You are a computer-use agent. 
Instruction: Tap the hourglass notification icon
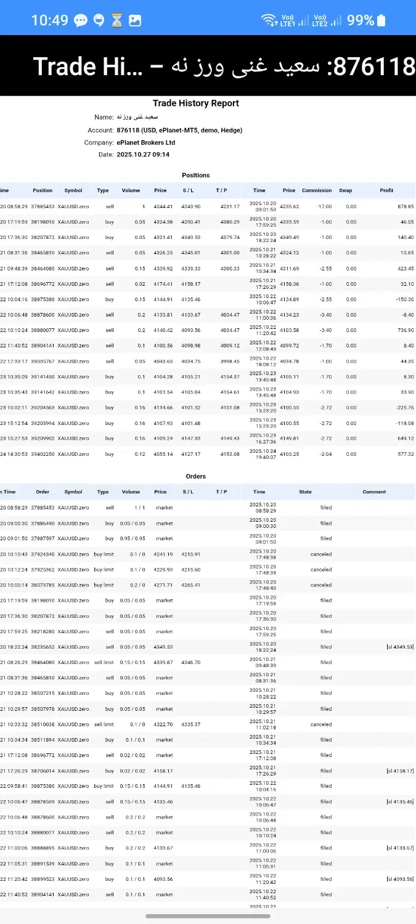pos(116,20)
